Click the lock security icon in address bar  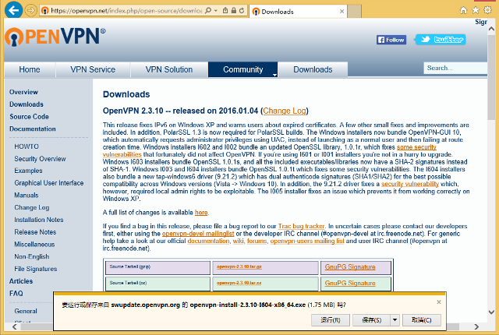coord(234,10)
